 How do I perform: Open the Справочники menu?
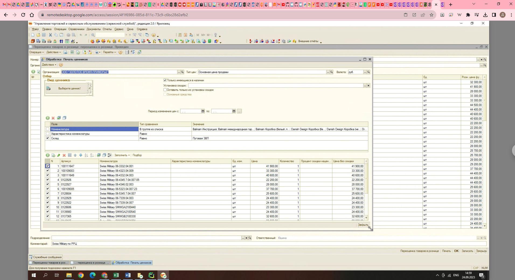click(x=76, y=29)
